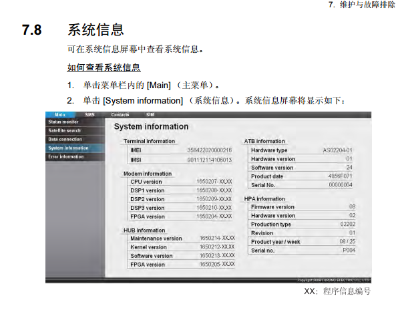Select the SIM tab
396x310 pixels.
click(150, 115)
